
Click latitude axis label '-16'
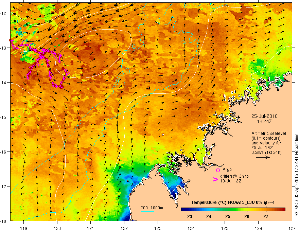coord(3,152)
